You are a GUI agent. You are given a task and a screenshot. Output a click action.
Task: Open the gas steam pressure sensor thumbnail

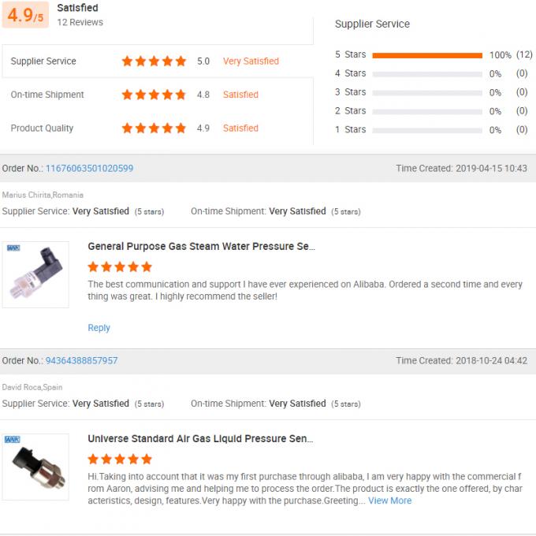click(x=35, y=274)
